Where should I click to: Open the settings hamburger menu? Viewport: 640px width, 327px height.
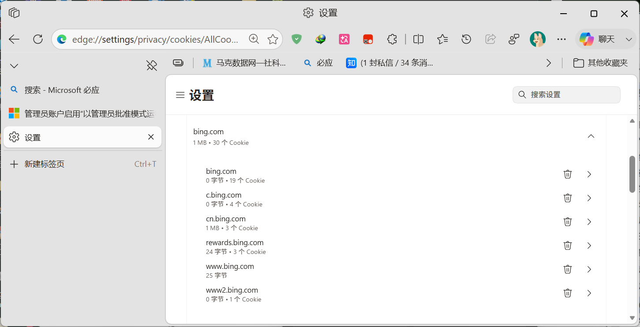pos(180,95)
